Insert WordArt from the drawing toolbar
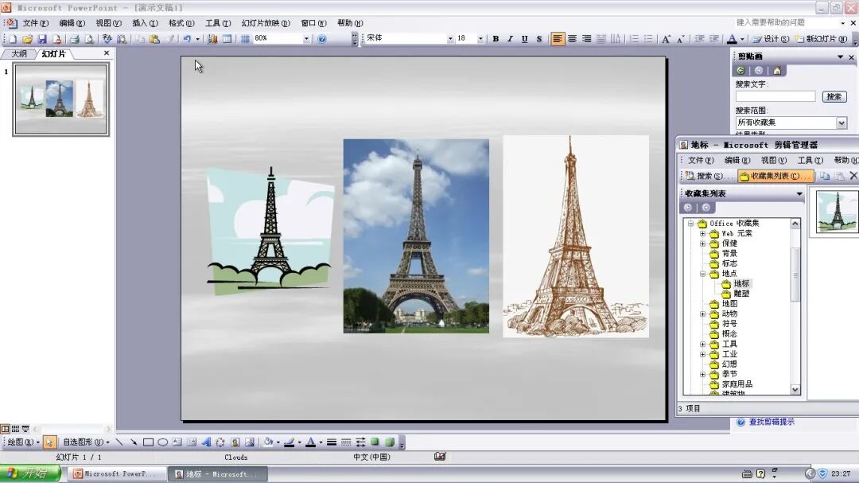This screenshot has width=859, height=483. click(x=206, y=442)
